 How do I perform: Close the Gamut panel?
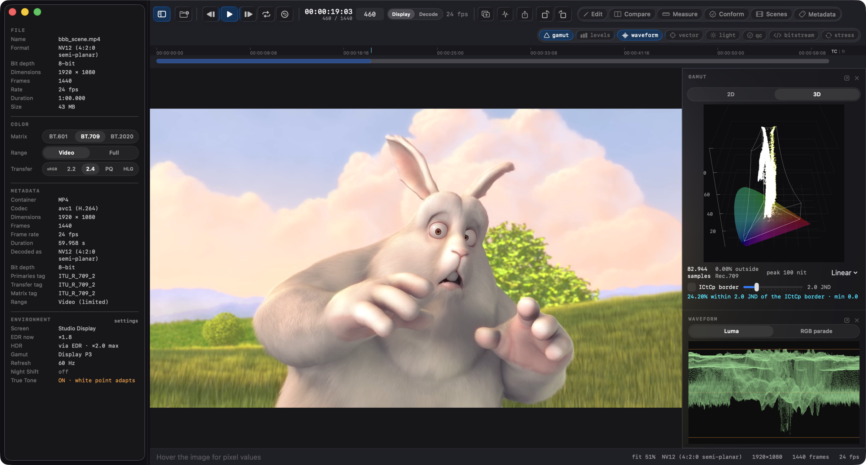857,78
